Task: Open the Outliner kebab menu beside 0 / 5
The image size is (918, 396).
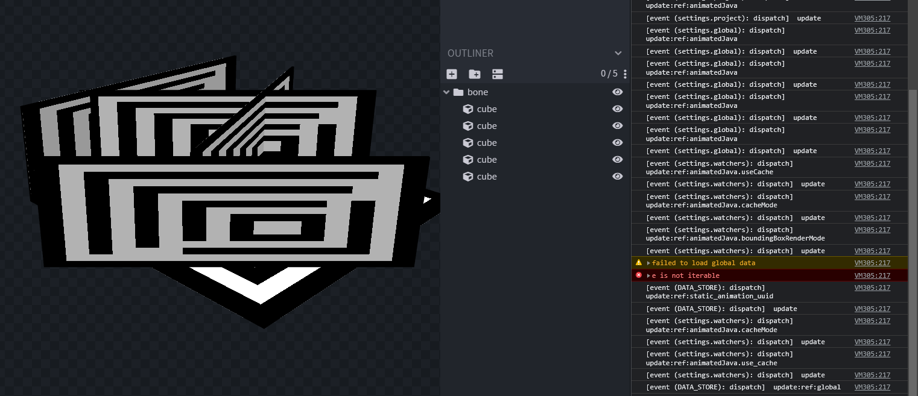Action: point(625,74)
